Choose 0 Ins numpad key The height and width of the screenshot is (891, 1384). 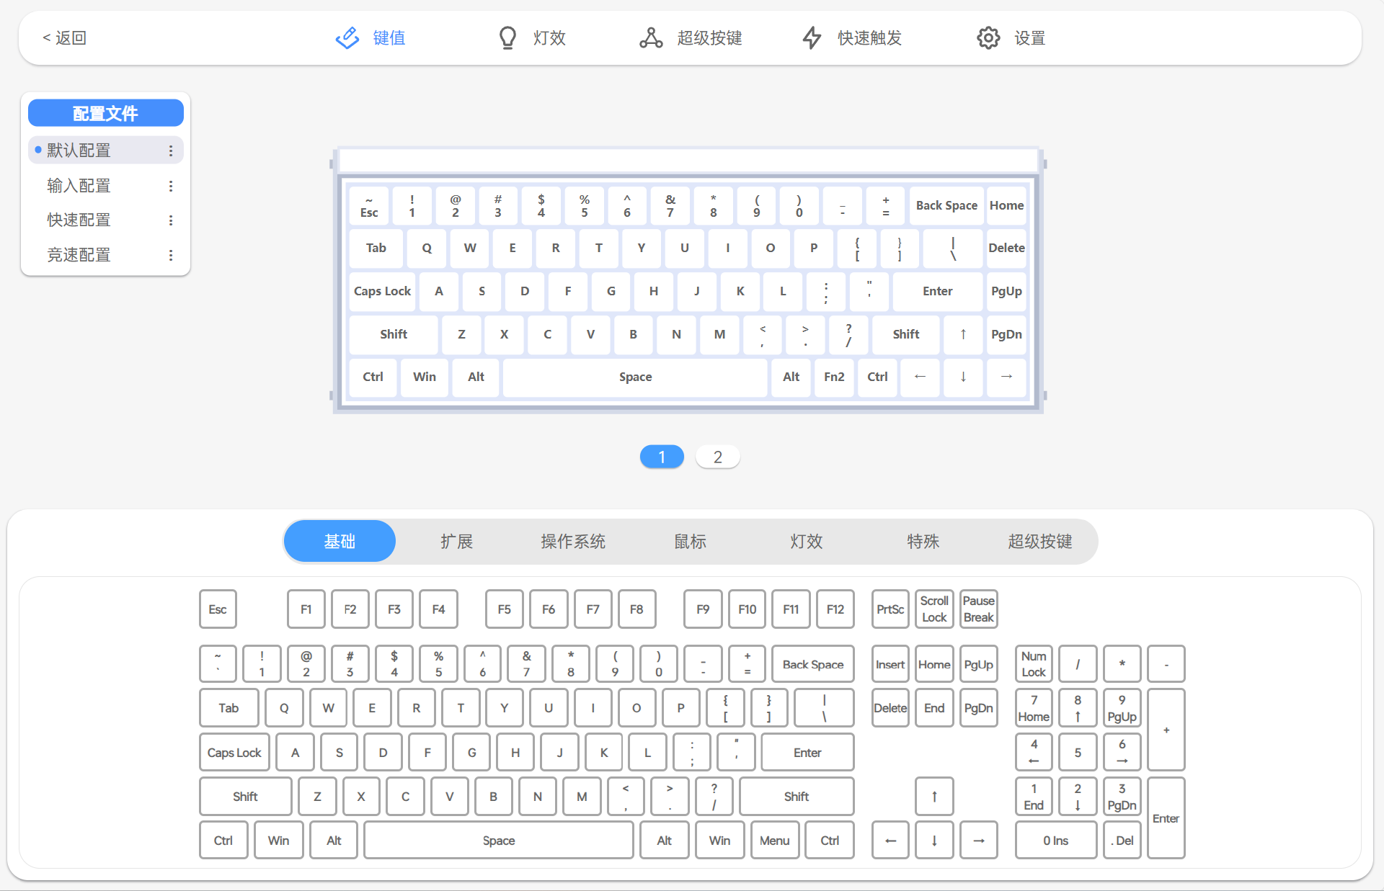point(1056,841)
